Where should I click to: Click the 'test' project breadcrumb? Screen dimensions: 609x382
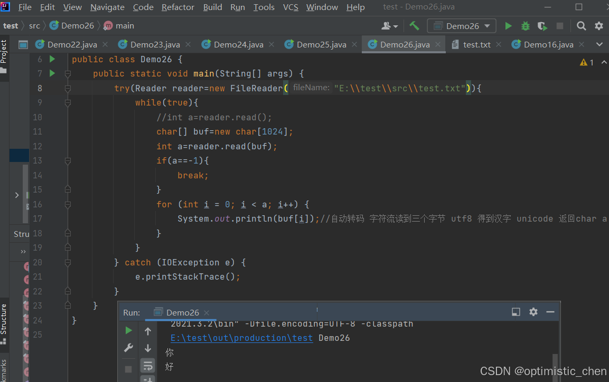[x=11, y=26]
